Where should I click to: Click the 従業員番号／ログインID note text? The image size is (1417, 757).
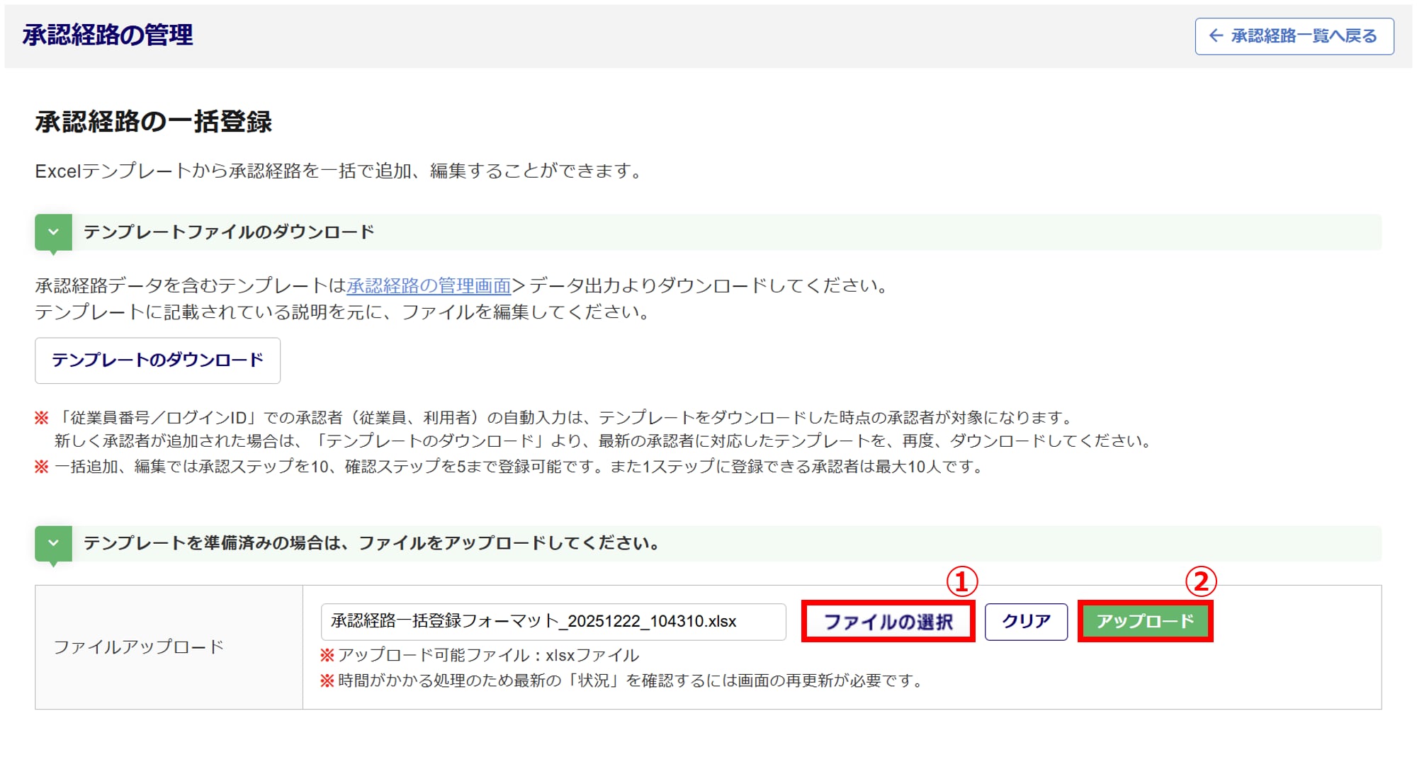pyautogui.click(x=567, y=418)
